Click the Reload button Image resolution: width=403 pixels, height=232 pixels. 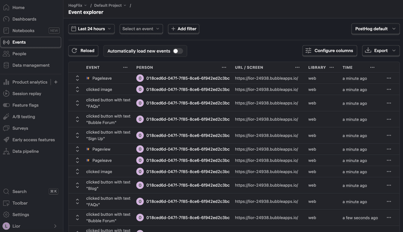click(83, 51)
